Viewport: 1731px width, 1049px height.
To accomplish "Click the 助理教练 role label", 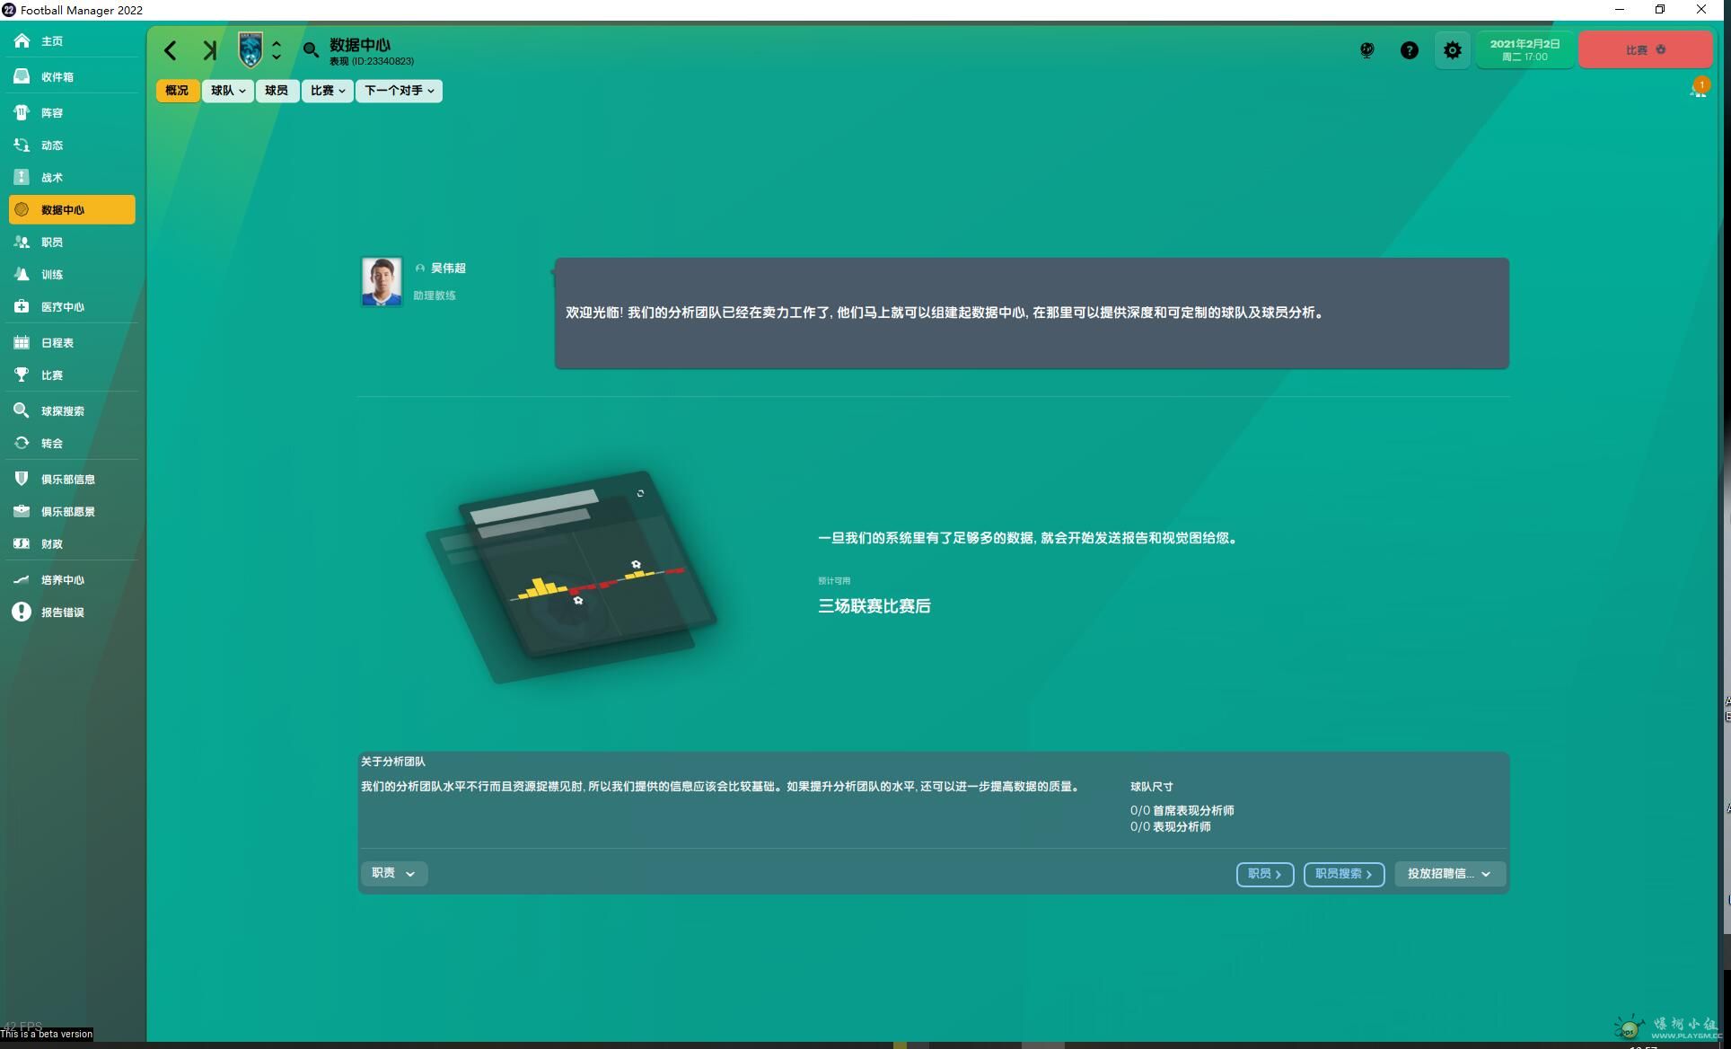I will point(435,295).
